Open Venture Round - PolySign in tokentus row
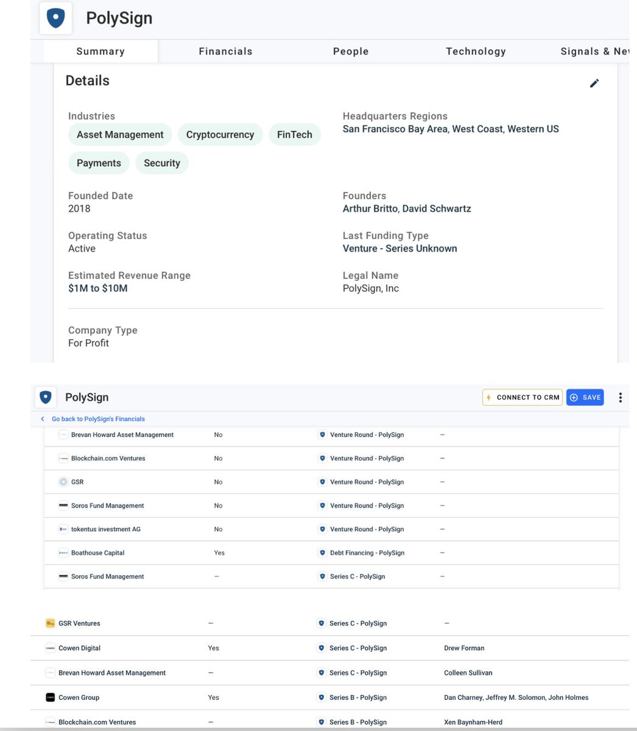This screenshot has height=731, width=637. pos(367,529)
